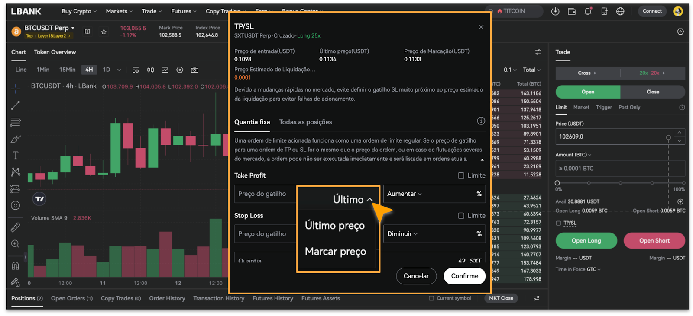Screen dimensions: 693x316
Task: Enable the Stop Loss Limite checkbox
Action: click(461, 216)
